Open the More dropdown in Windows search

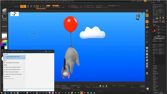coord(22,51)
